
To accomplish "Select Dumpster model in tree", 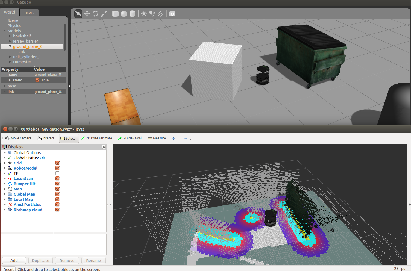I will pos(22,62).
